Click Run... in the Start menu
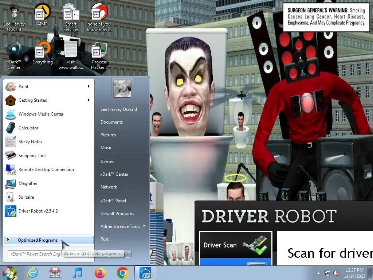373x280 pixels. [106, 239]
